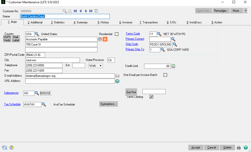Open the 6. Invoices tab
The image size is (251, 152).
click(x=126, y=22)
